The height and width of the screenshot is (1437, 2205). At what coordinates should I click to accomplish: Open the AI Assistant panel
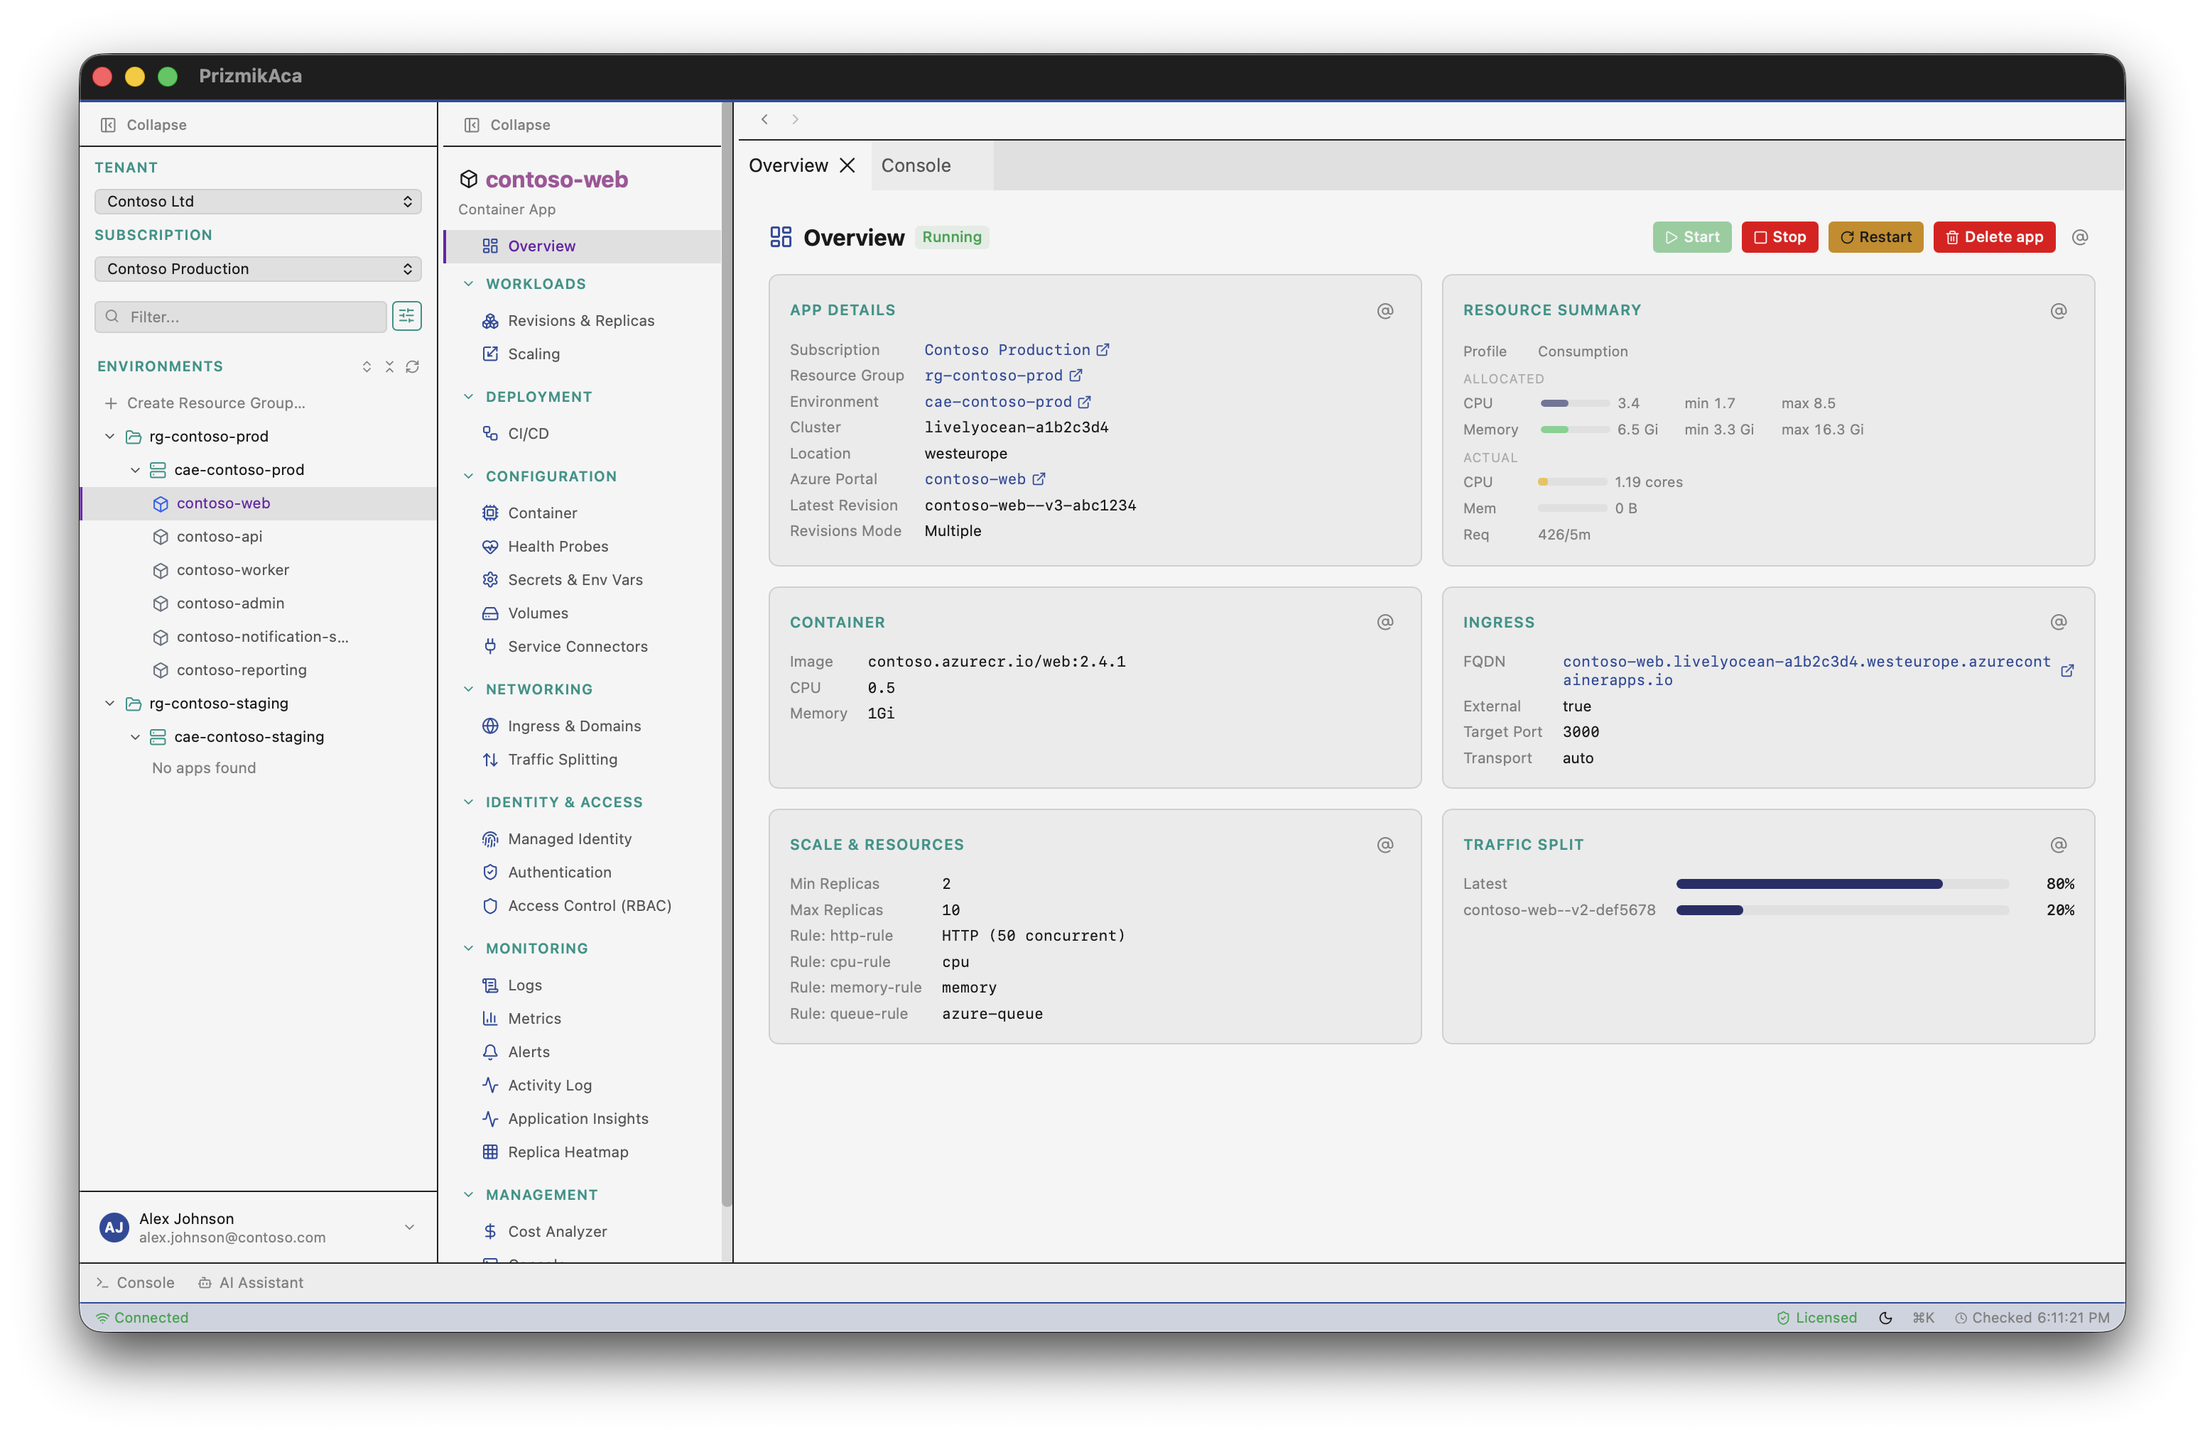[250, 1282]
